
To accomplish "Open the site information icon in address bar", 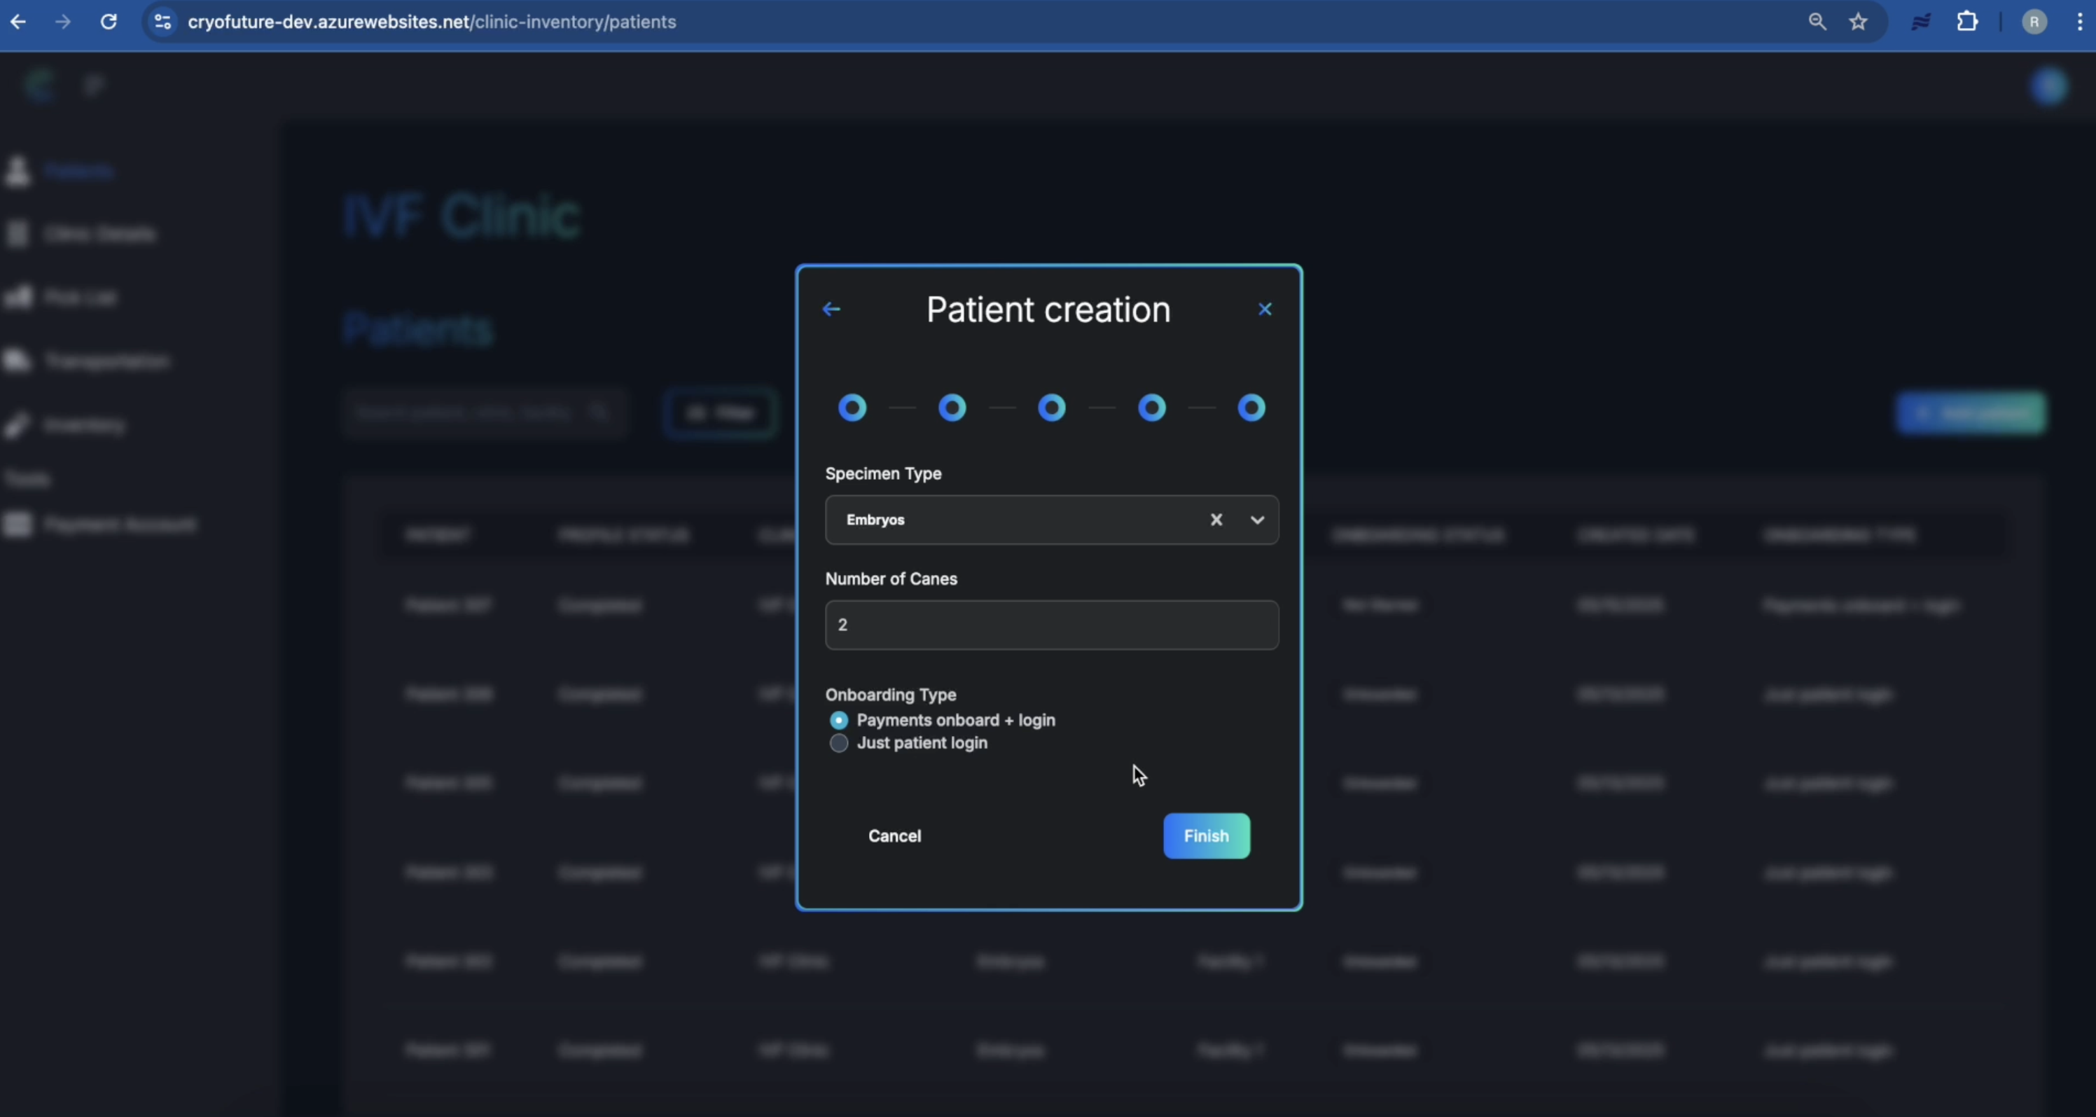I will [x=162, y=22].
